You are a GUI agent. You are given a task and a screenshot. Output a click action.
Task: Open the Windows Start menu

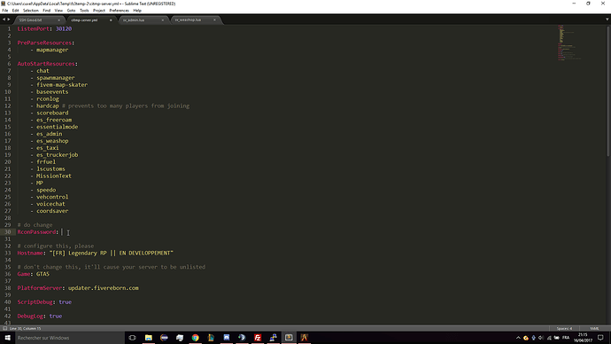pyautogui.click(x=7, y=338)
